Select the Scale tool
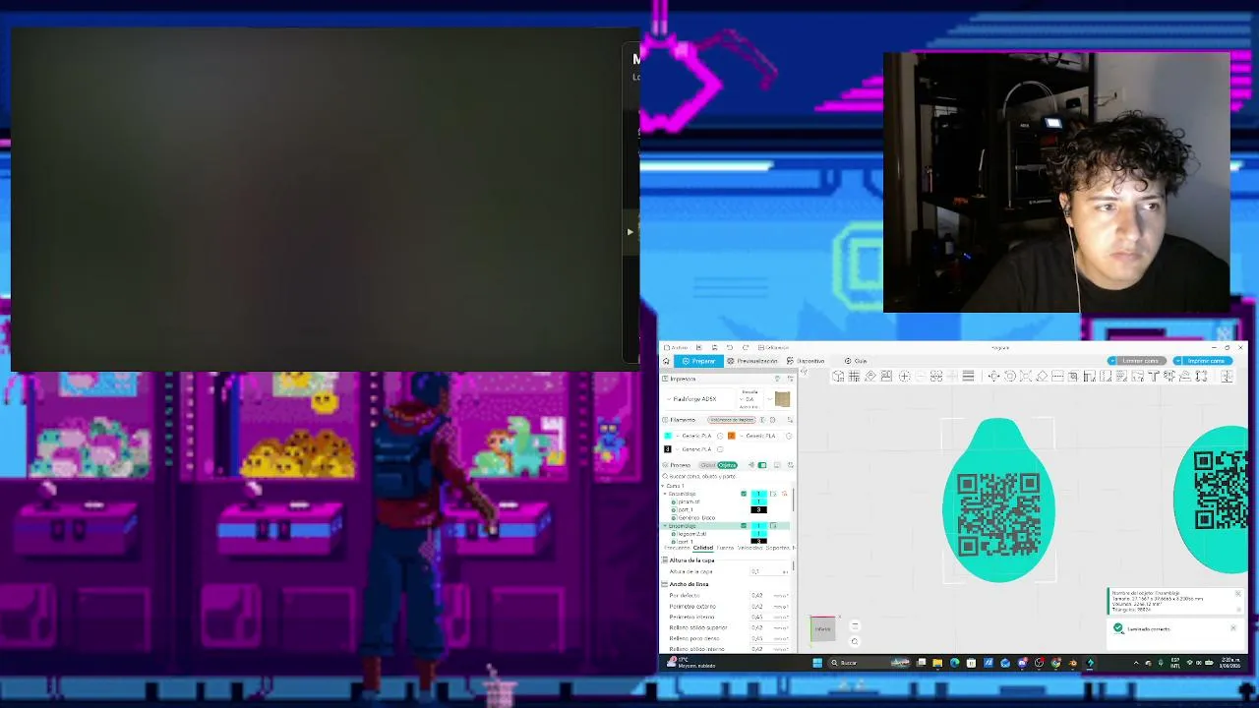 [x=1025, y=376]
